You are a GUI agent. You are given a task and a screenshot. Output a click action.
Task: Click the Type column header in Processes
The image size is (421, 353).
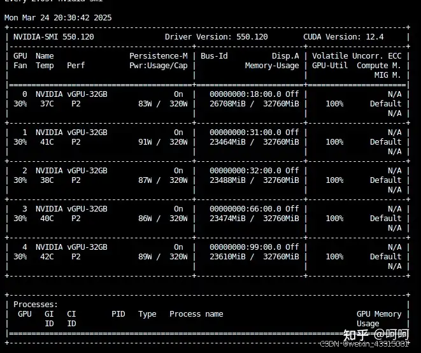click(x=147, y=314)
